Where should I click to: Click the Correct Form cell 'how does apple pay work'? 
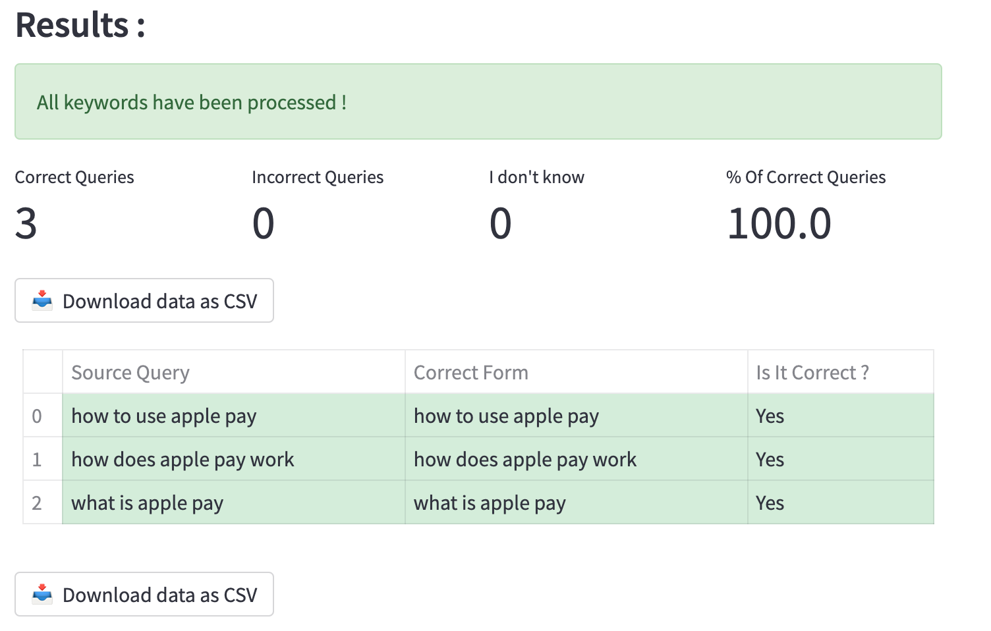tap(524, 460)
